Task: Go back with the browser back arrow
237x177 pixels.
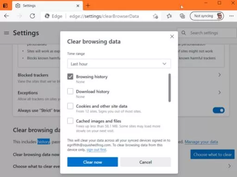Action: pyautogui.click(x=6, y=16)
